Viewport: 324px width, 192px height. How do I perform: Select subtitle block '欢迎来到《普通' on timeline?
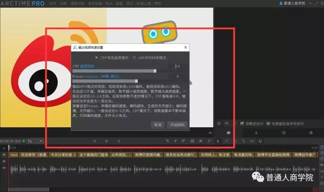point(34,155)
